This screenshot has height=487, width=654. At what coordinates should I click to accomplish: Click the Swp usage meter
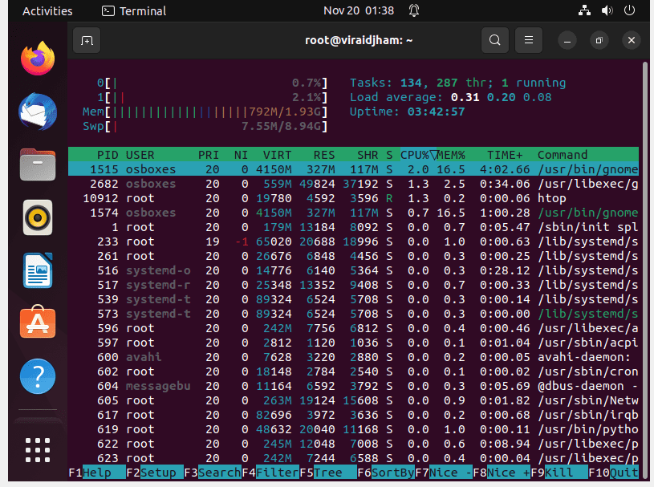205,126
